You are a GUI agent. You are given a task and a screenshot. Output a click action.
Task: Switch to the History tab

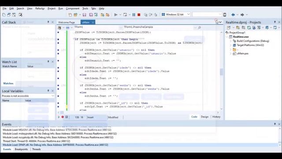click(x=216, y=117)
